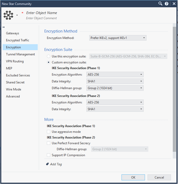The height and width of the screenshot is (184, 178).
Task: Expand Phase 1 Diffie-Hellman group dropdown
Action: point(115,88)
